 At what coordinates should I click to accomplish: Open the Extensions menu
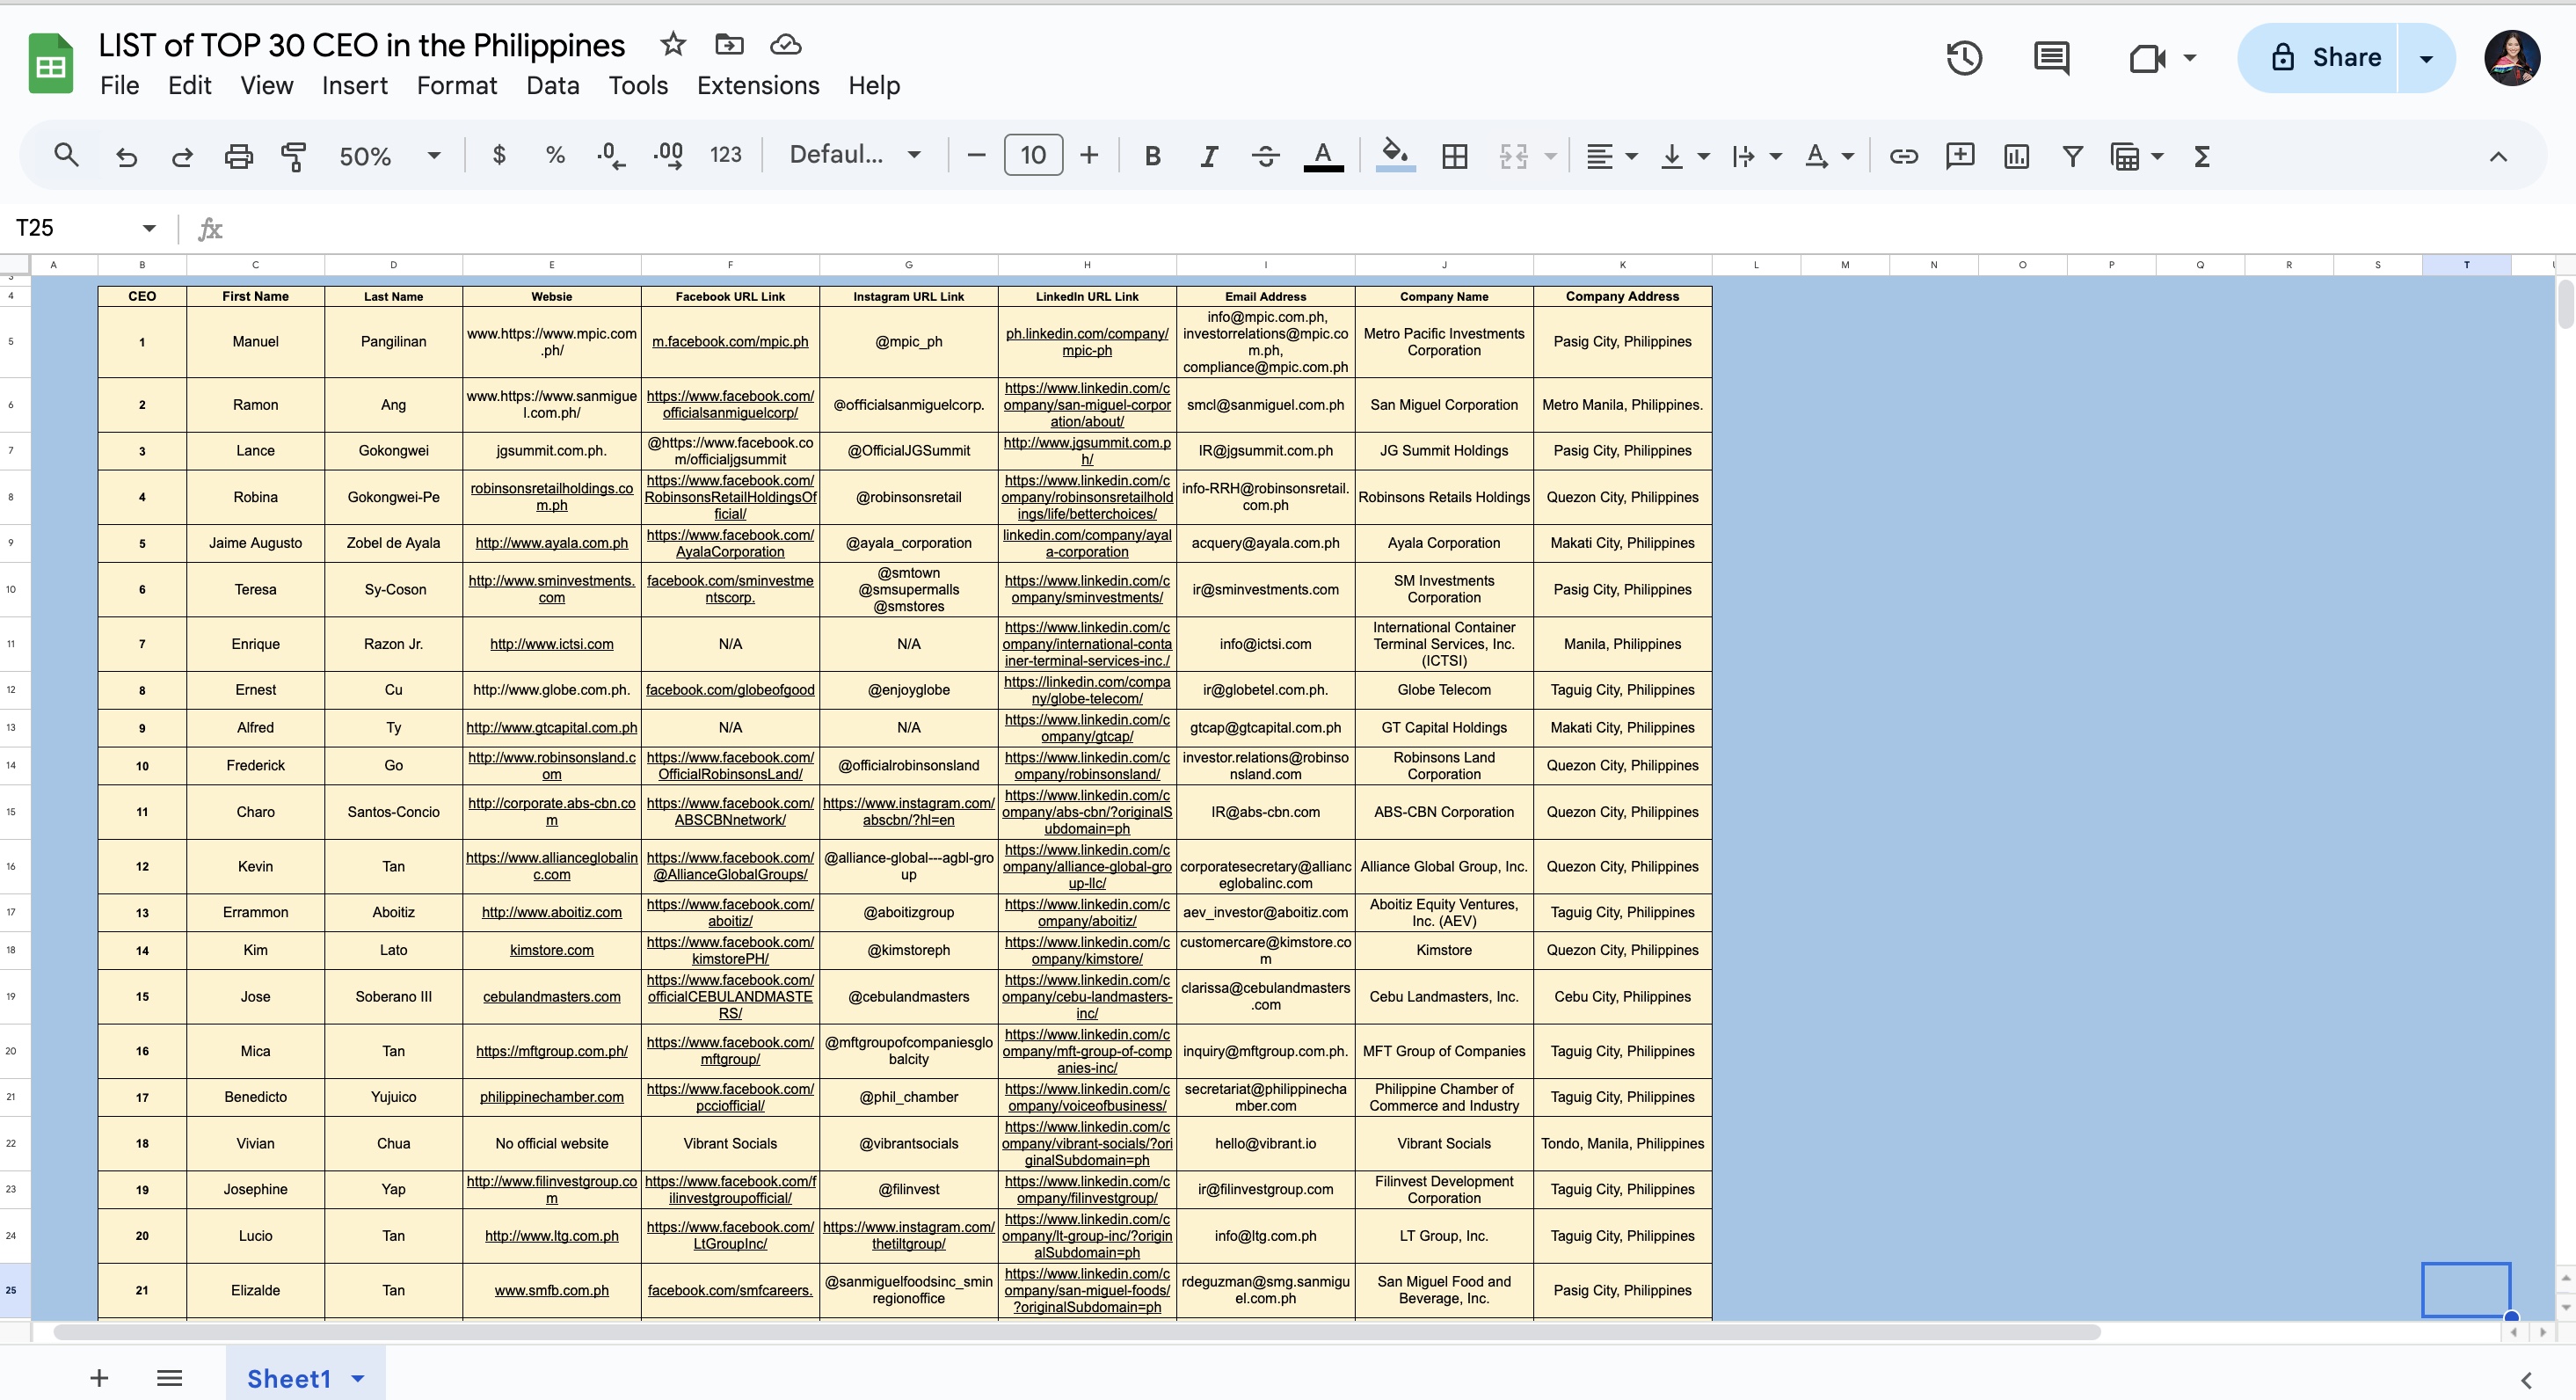click(x=757, y=86)
